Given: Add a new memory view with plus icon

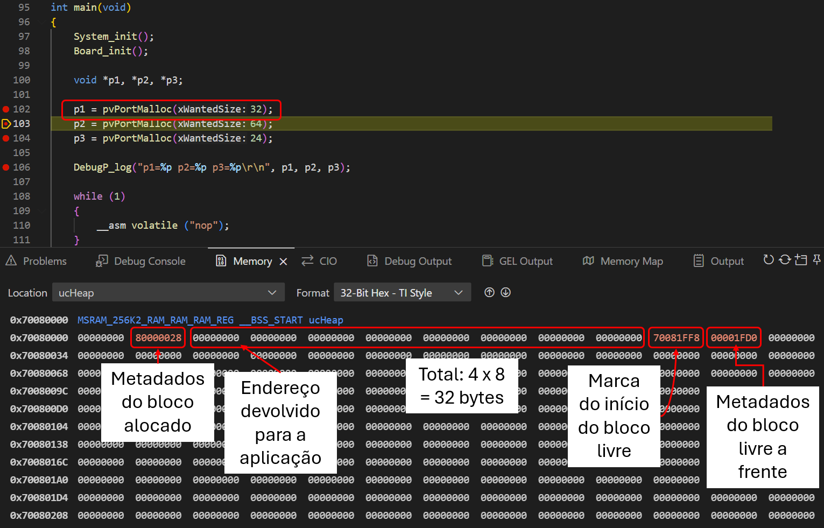Looking at the screenshot, I should [x=801, y=260].
